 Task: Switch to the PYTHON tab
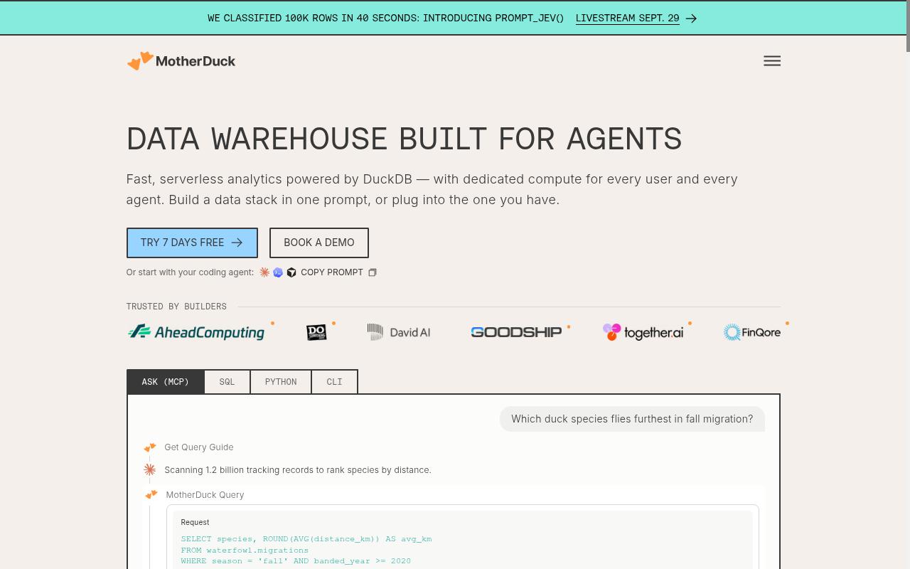coord(281,382)
